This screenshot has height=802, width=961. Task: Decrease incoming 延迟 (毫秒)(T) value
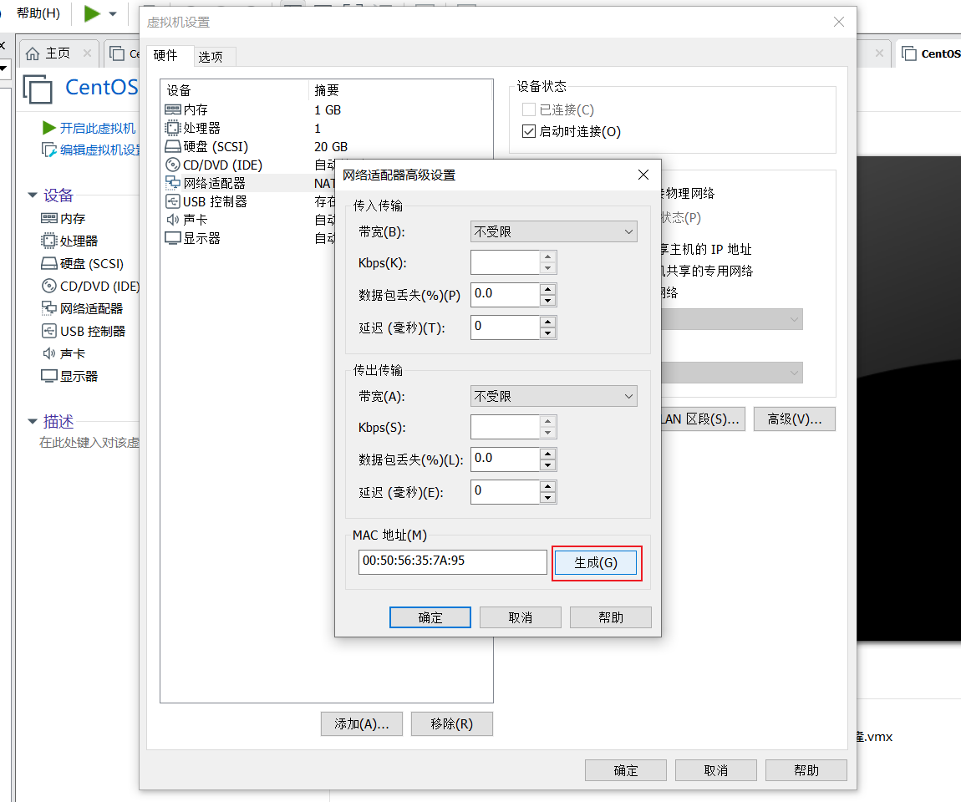[548, 332]
